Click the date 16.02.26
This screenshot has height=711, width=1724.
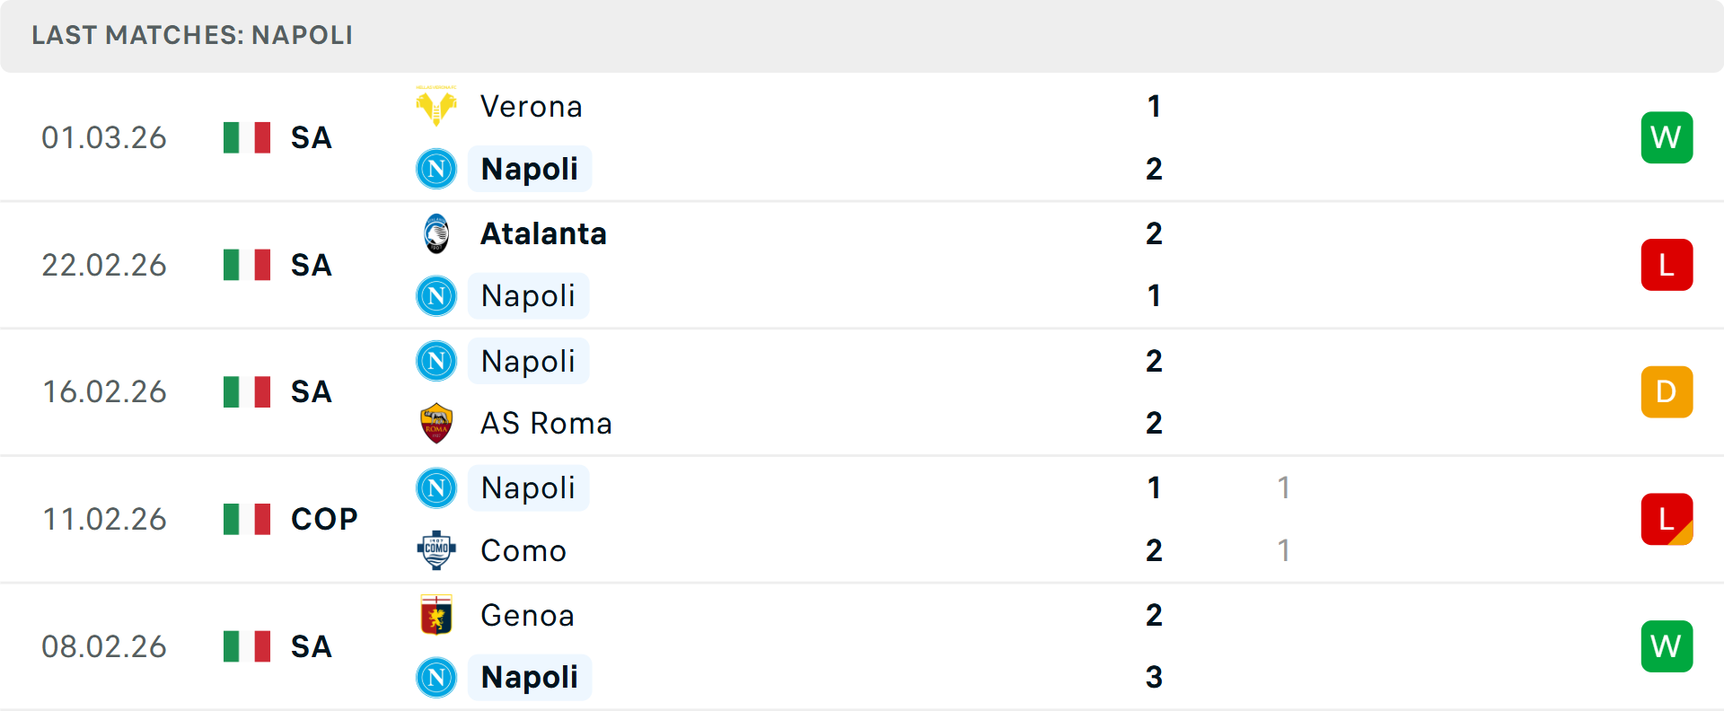(x=104, y=391)
